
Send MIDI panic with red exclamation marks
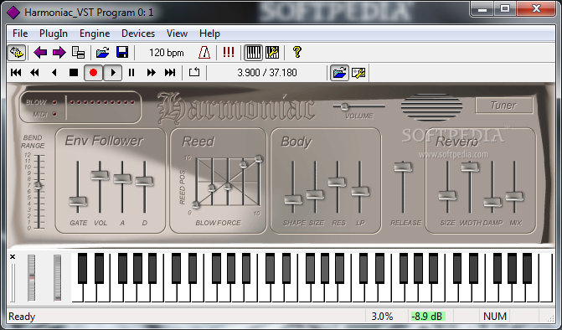click(229, 53)
